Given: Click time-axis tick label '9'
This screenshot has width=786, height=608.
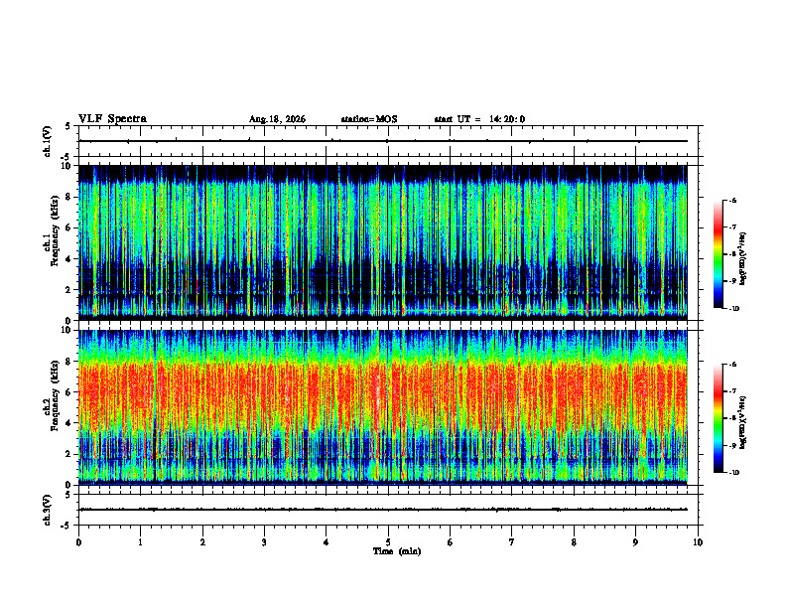Looking at the screenshot, I should click(x=635, y=542).
